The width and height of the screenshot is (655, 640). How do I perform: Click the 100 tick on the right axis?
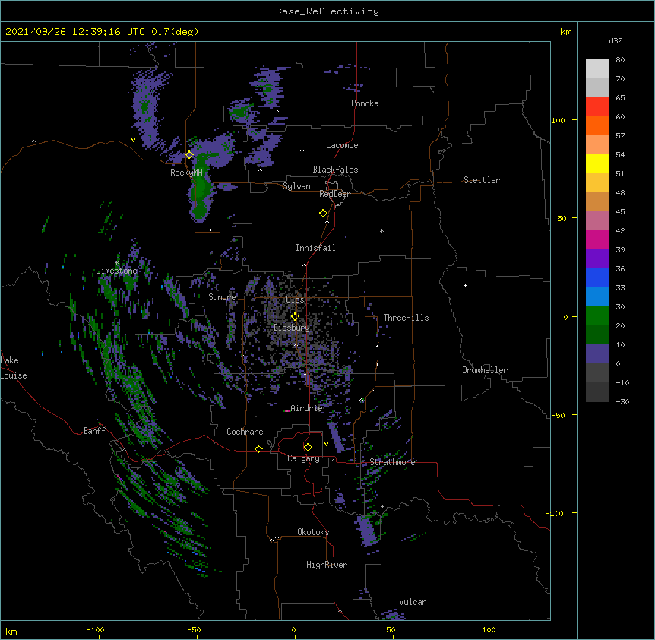coord(558,120)
